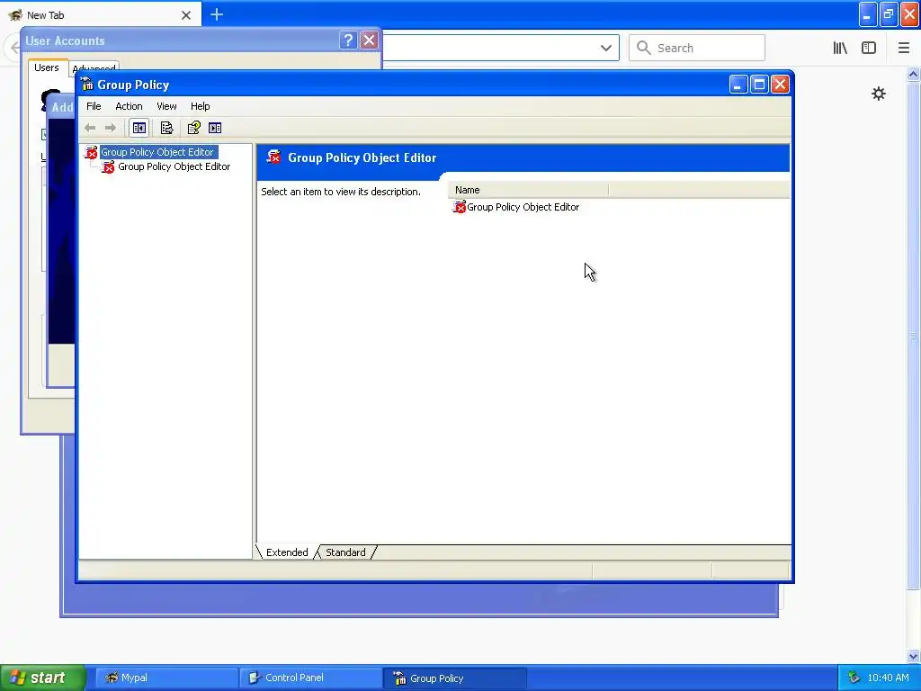Click the Back arrow in Group Policy toolbar
This screenshot has width=921, height=691.
tap(90, 128)
